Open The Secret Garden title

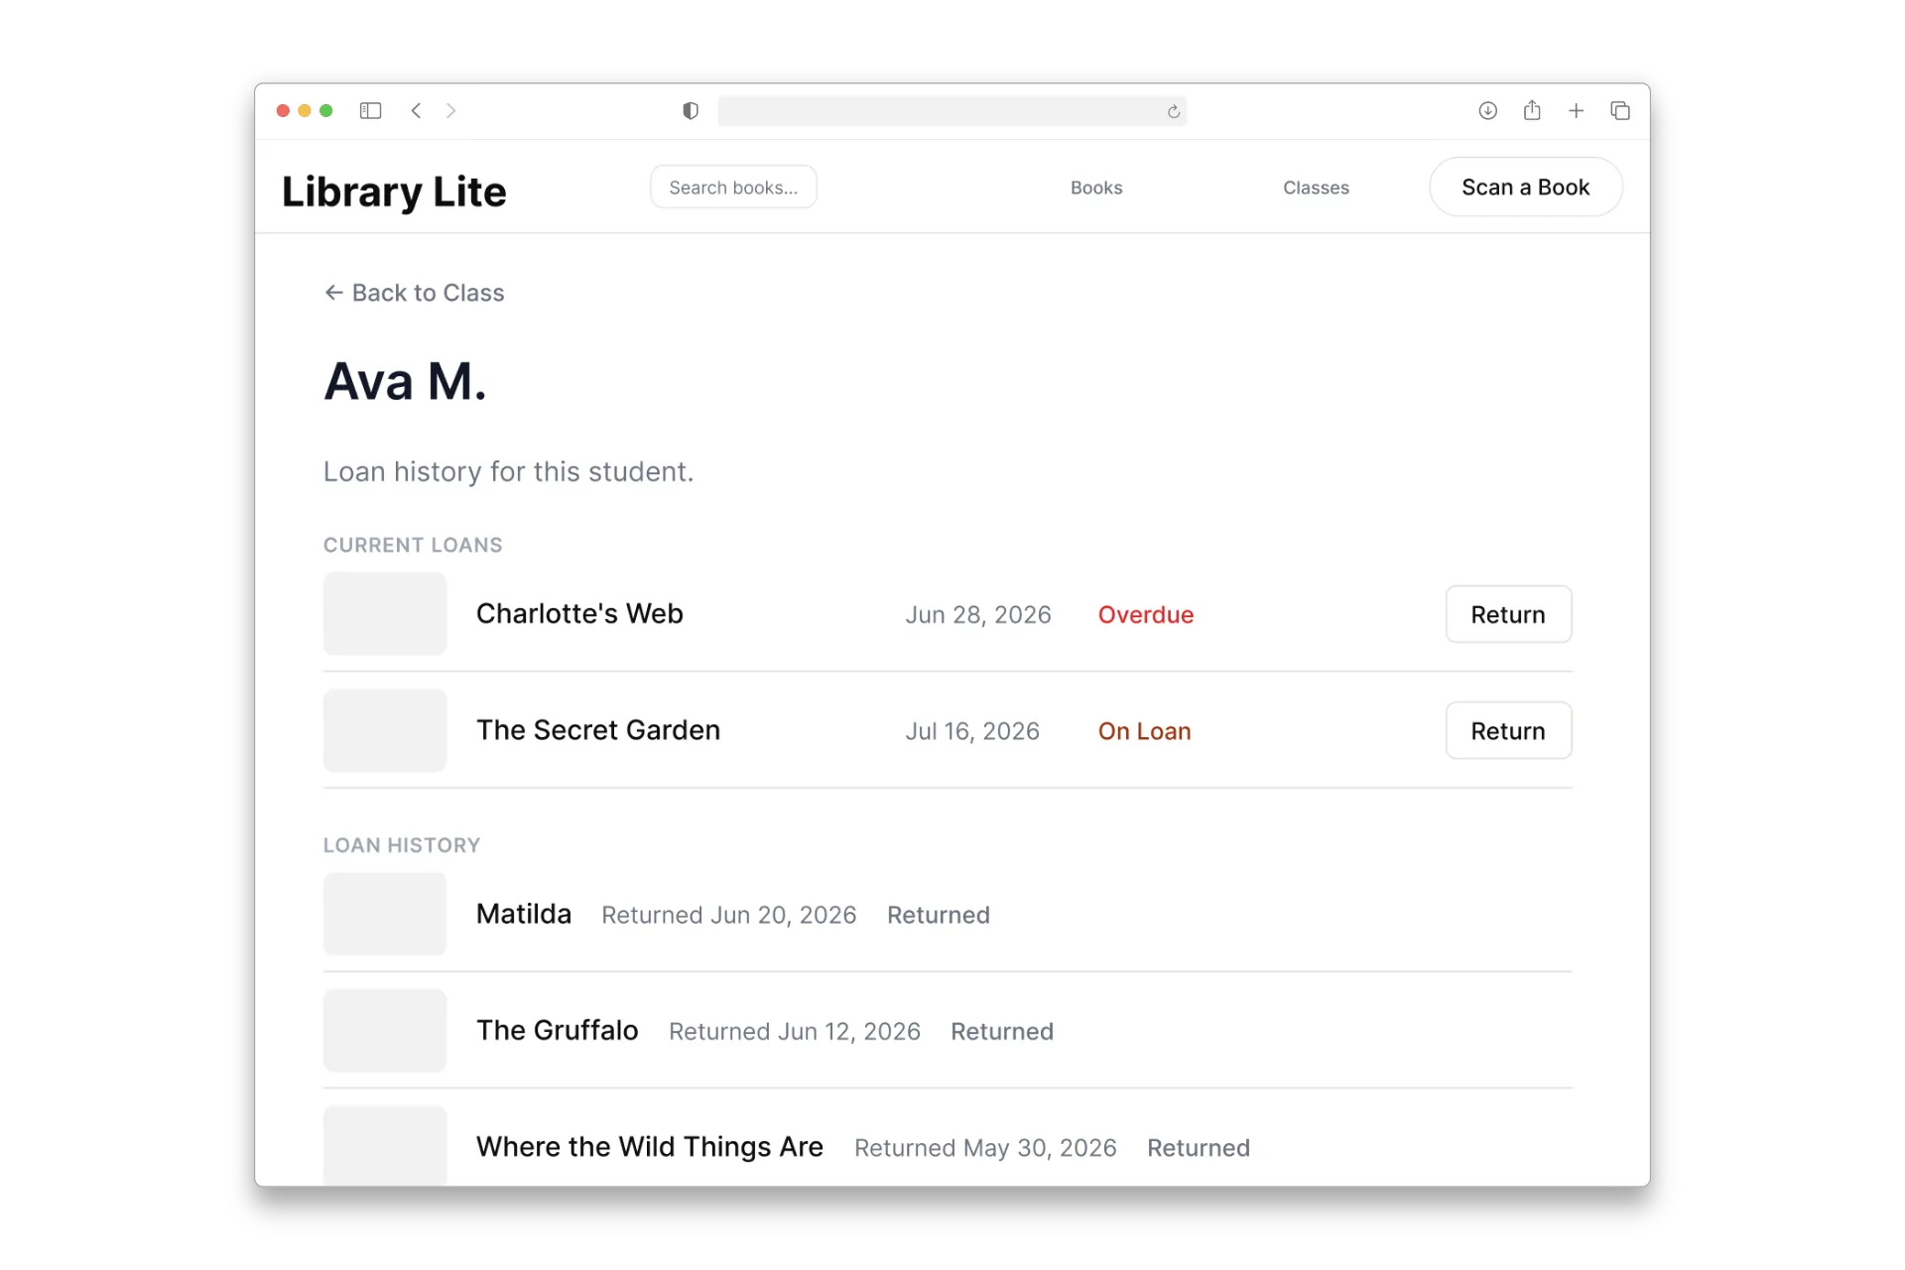(x=598, y=730)
